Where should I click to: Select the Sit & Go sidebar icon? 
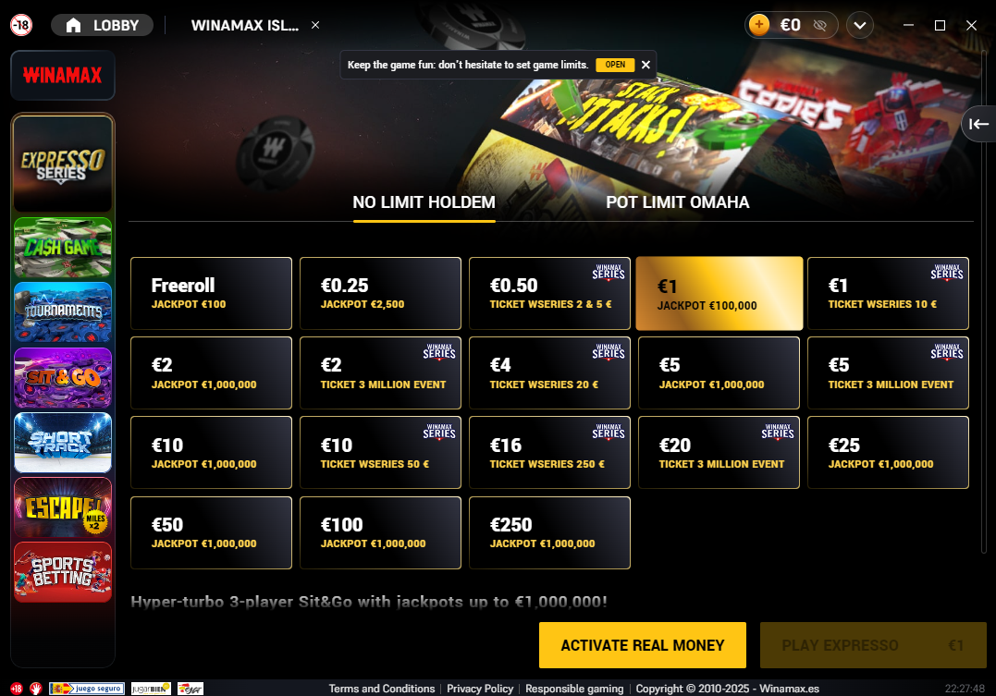point(63,378)
